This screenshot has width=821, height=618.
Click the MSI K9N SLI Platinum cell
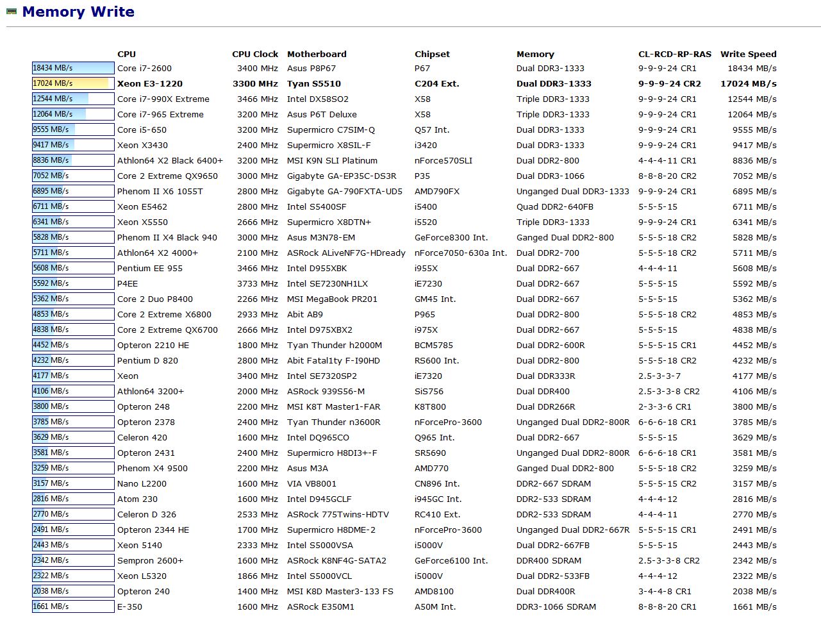[x=332, y=160]
